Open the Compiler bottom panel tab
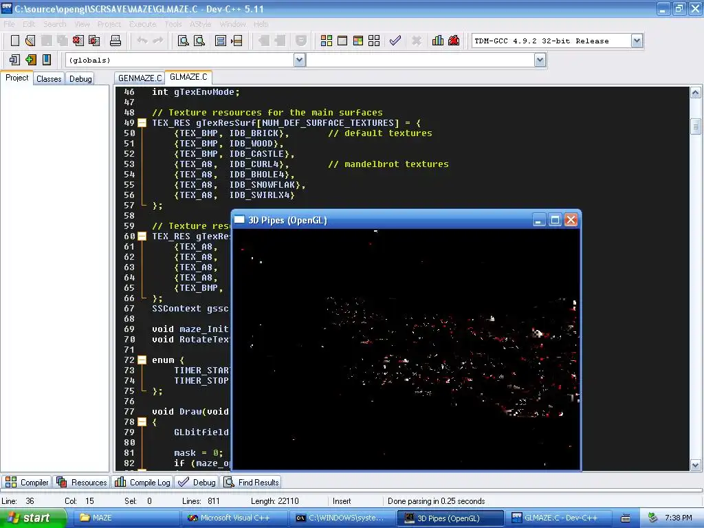704x528 pixels. 27,482
